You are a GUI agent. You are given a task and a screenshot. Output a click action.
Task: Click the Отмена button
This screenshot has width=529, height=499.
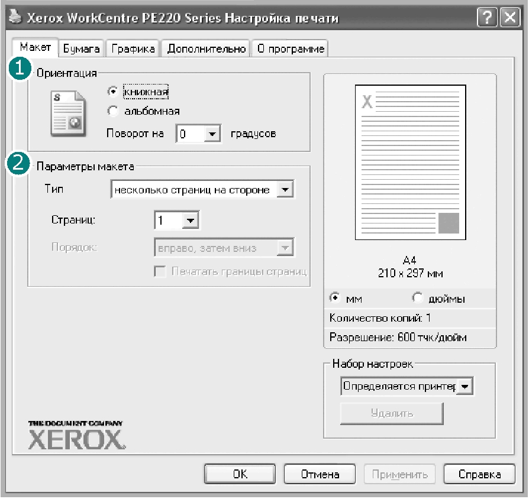(x=320, y=474)
